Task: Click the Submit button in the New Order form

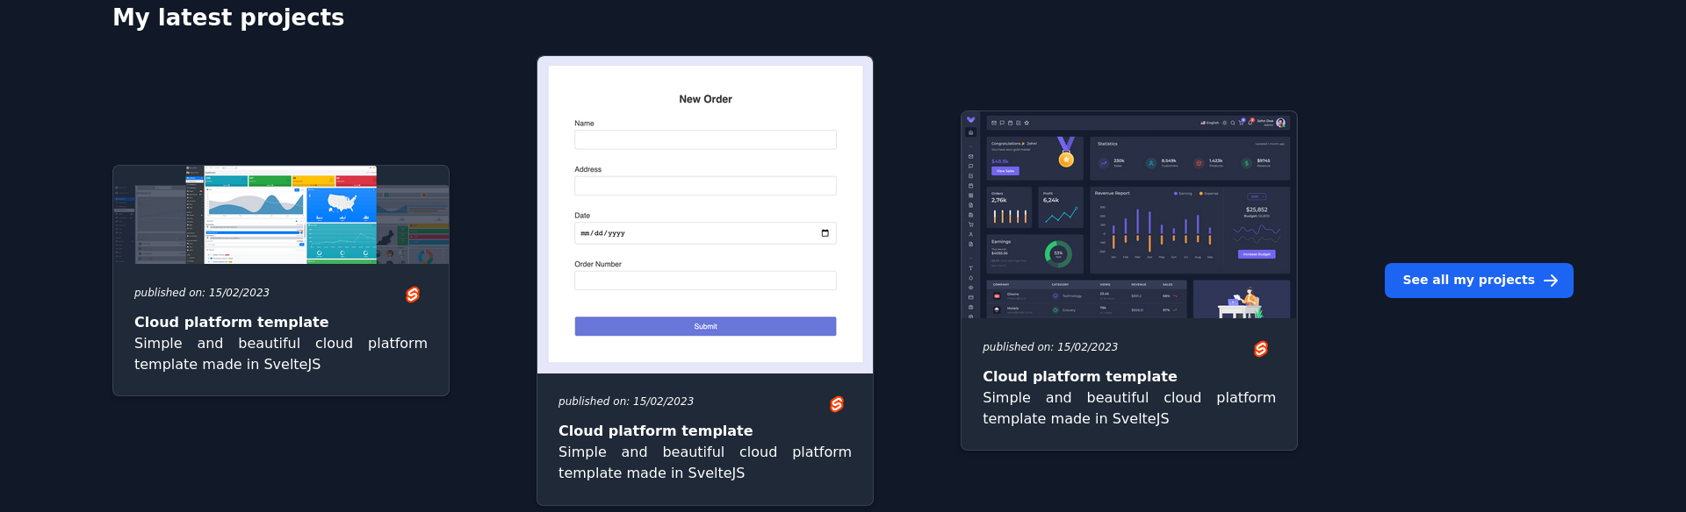Action: [x=705, y=326]
